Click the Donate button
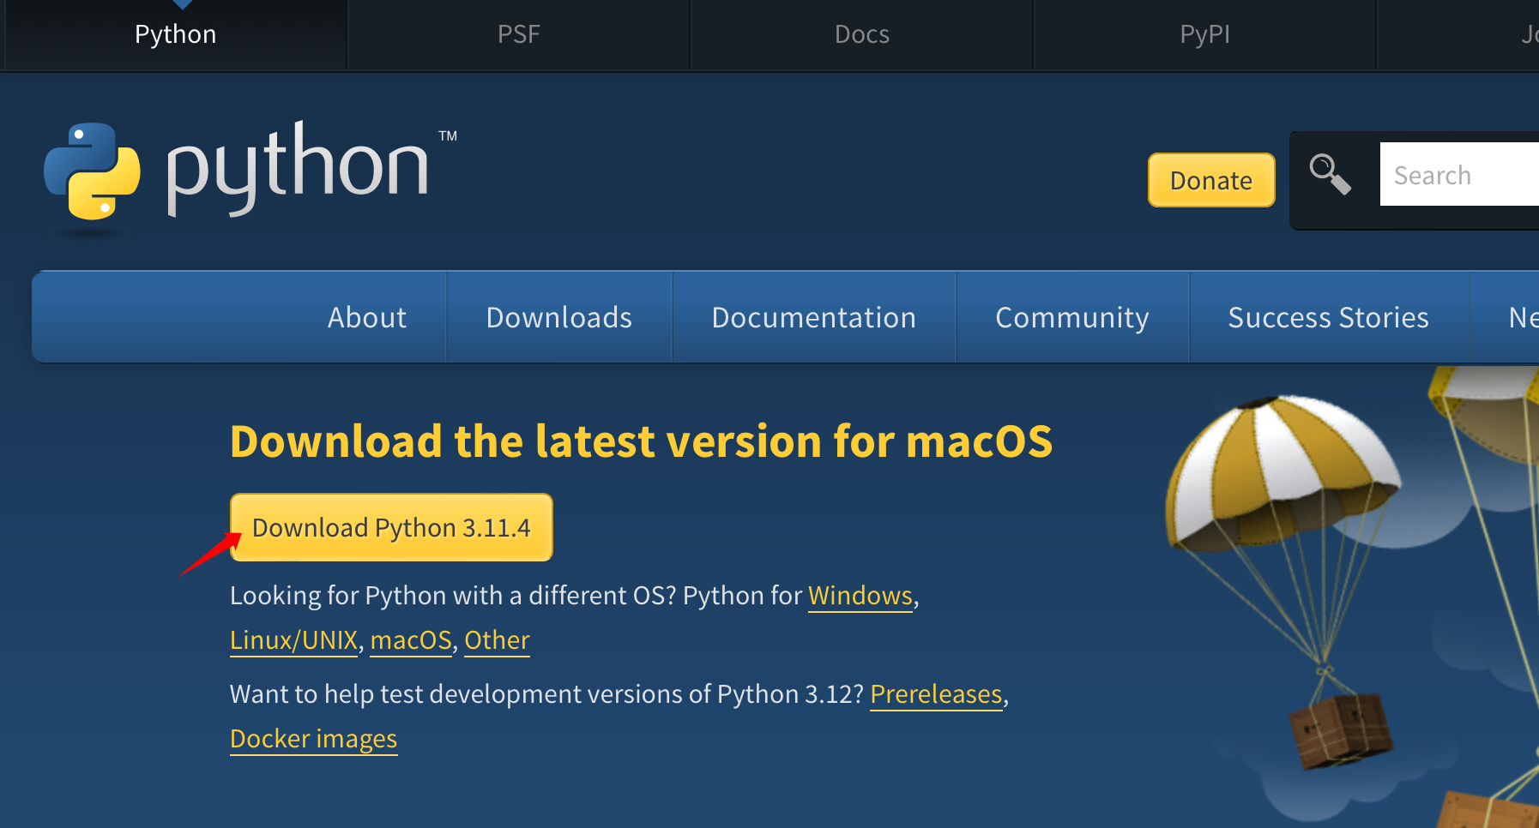The width and height of the screenshot is (1539, 828). click(1211, 180)
